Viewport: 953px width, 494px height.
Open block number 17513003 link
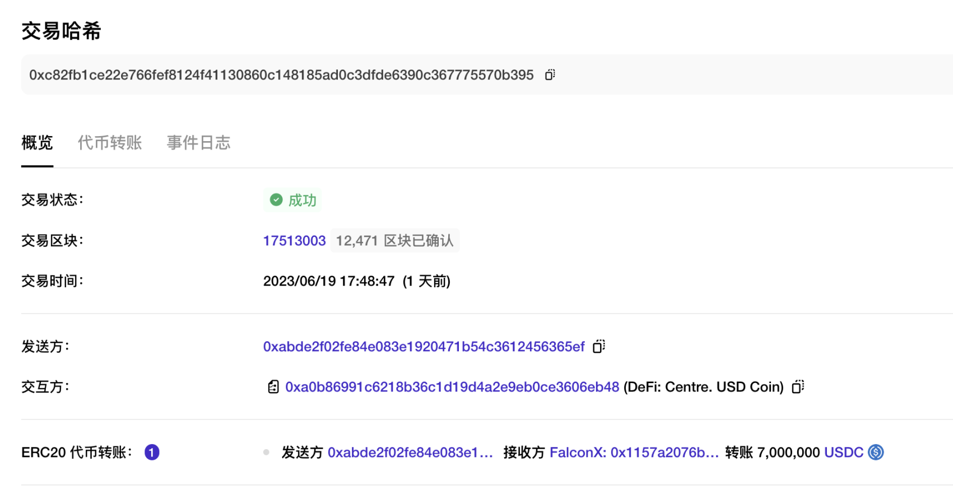pyautogui.click(x=294, y=241)
